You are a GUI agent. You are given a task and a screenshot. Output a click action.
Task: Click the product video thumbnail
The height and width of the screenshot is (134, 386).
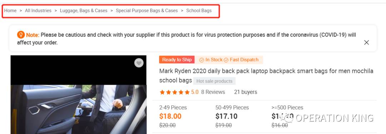(79, 95)
